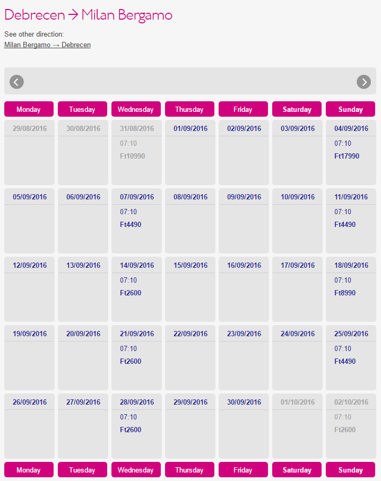Choose Ft2600 fare on 28/09/2016

(x=131, y=430)
